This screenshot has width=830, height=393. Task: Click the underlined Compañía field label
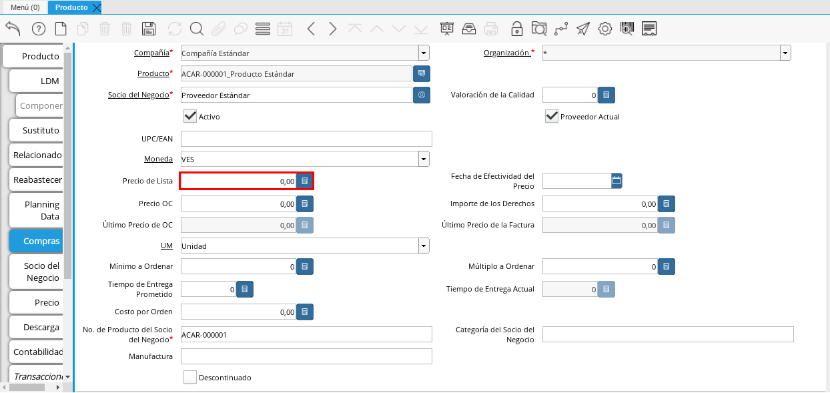coord(151,52)
